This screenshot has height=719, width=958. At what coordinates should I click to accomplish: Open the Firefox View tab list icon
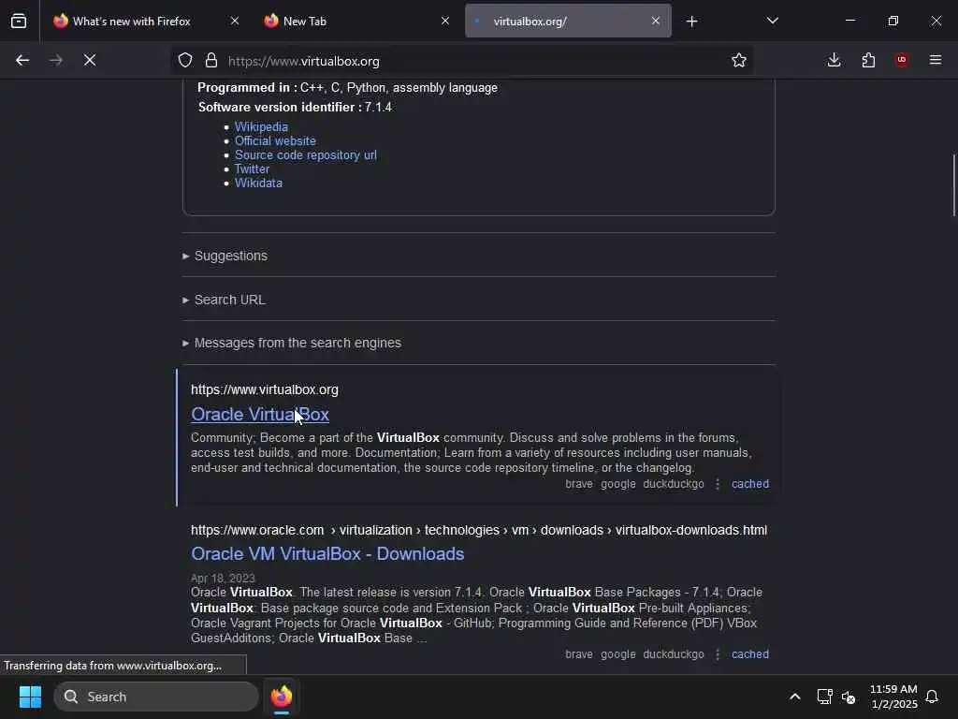pos(19,21)
